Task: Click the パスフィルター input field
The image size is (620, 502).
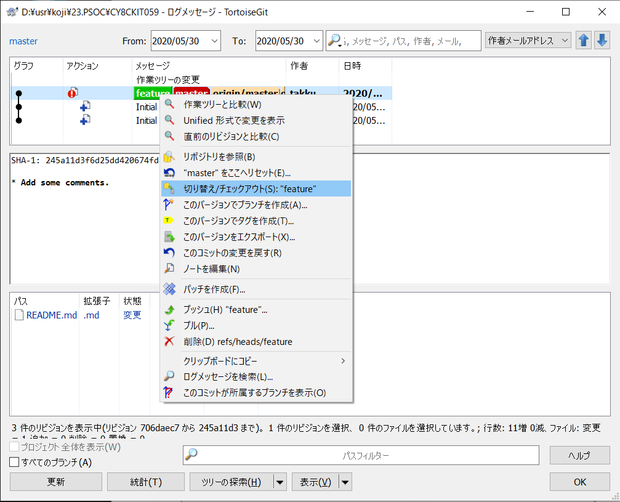Action: [x=365, y=455]
